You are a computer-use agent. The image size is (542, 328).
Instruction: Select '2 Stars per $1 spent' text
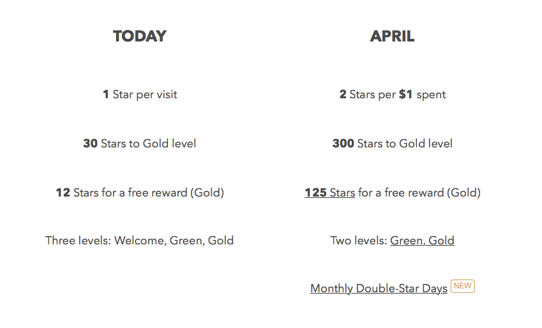point(393,94)
